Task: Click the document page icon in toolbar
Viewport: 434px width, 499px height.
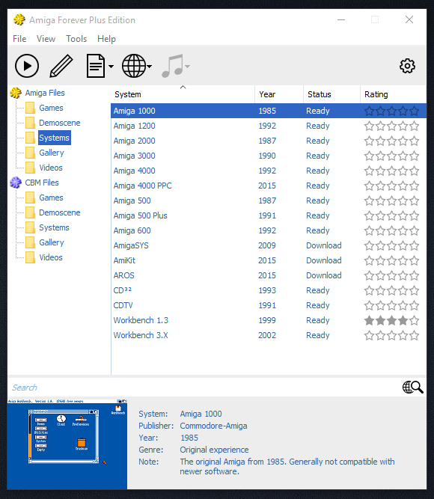Action: click(x=96, y=66)
